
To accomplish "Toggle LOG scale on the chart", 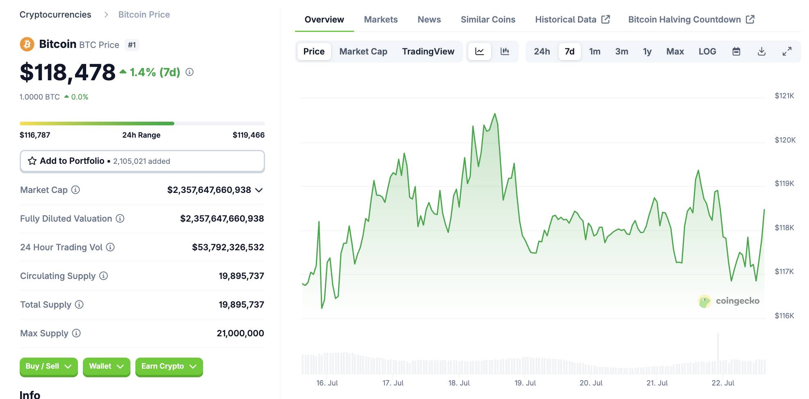I will (707, 52).
